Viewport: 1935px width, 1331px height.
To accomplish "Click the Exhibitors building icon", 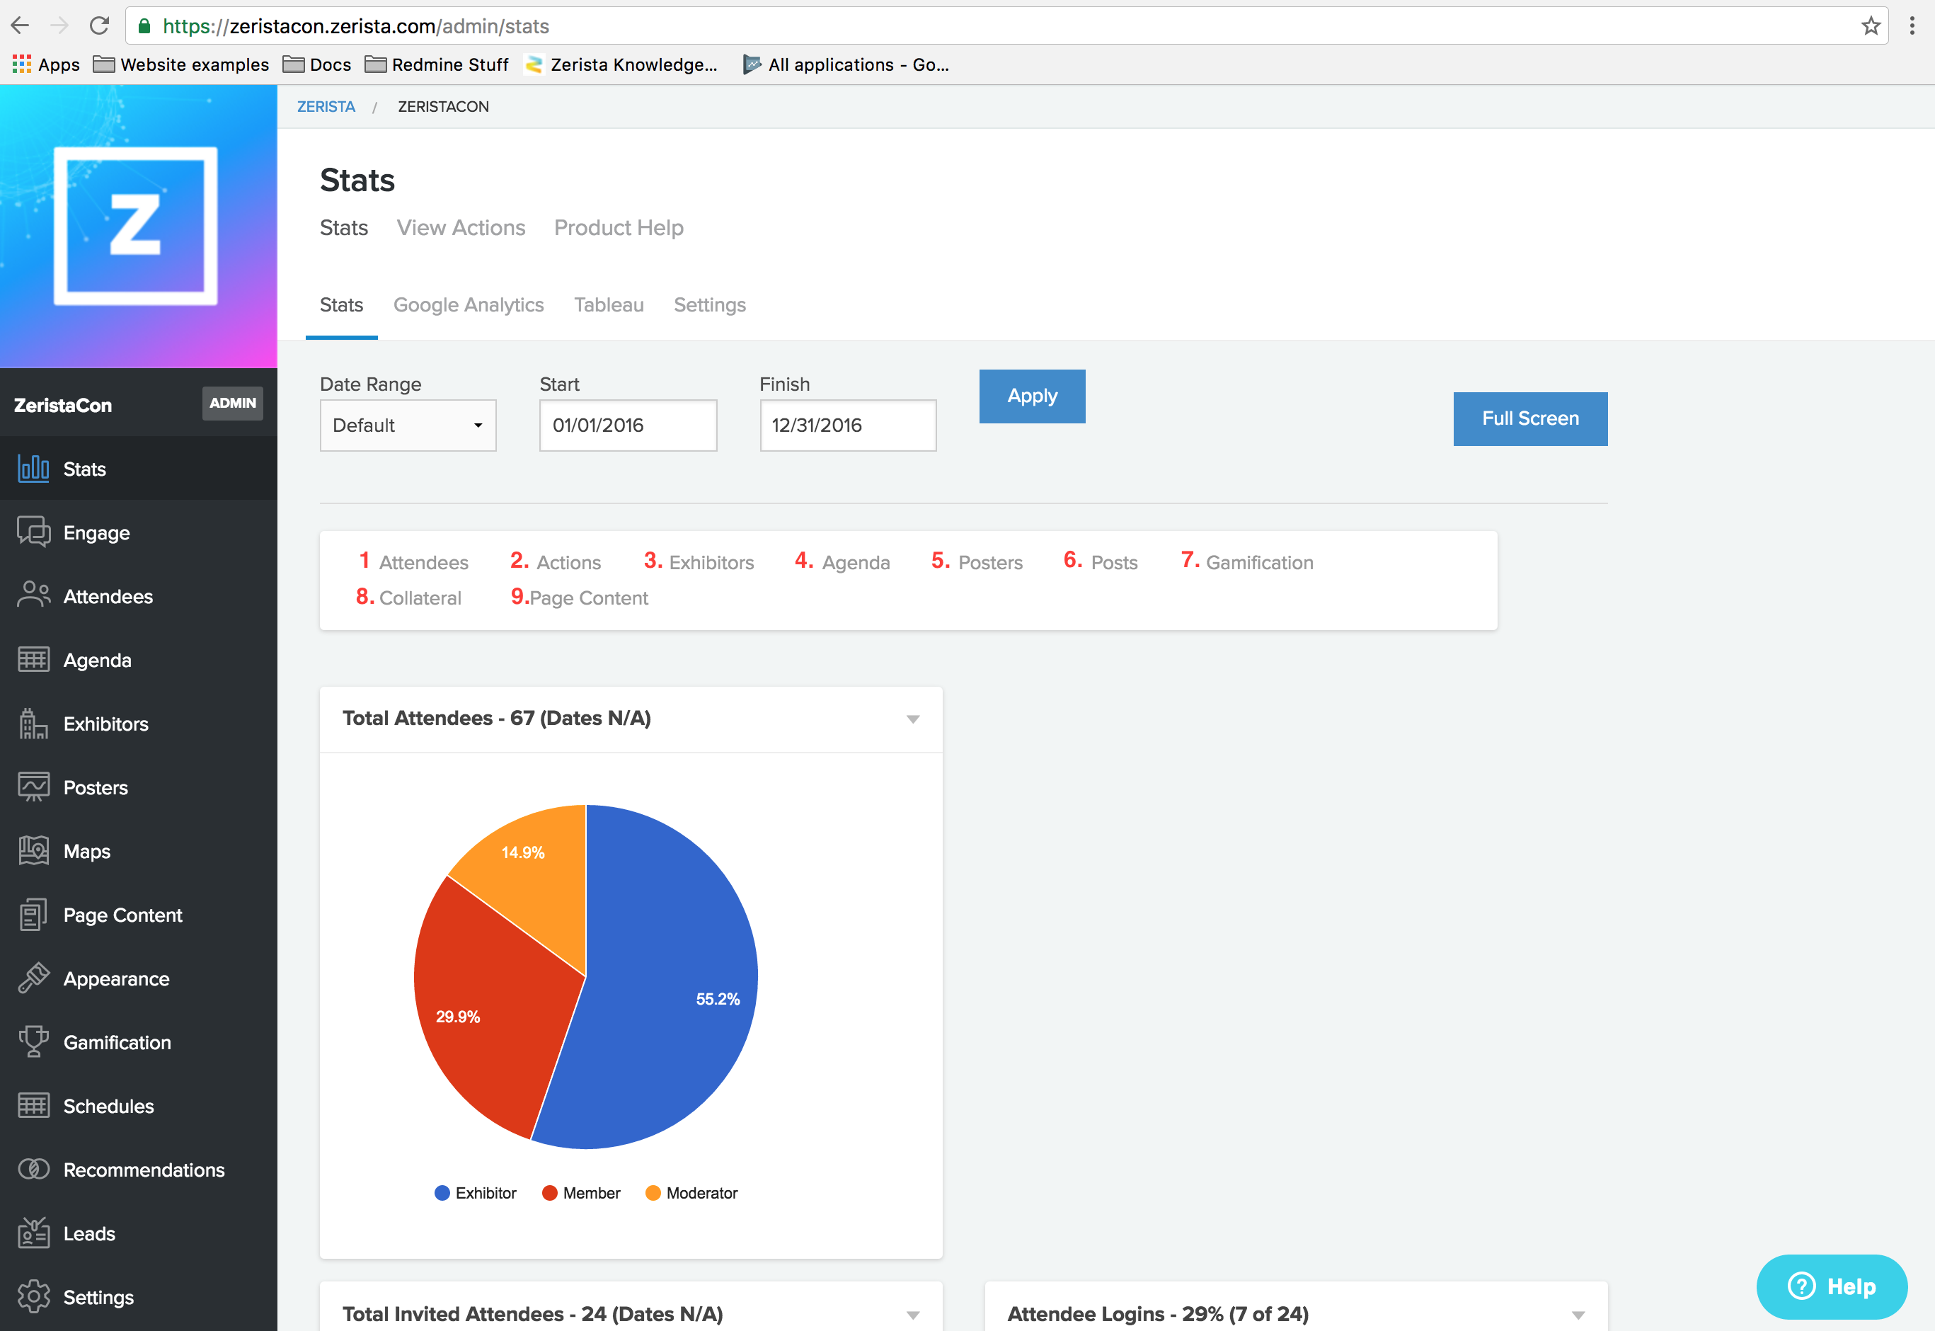I will (33, 723).
